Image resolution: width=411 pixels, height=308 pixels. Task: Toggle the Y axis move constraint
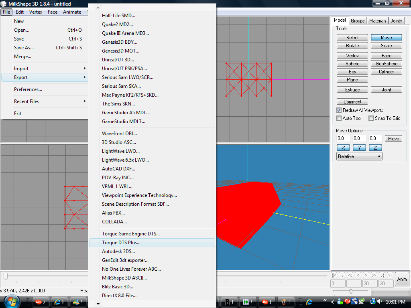359,148
